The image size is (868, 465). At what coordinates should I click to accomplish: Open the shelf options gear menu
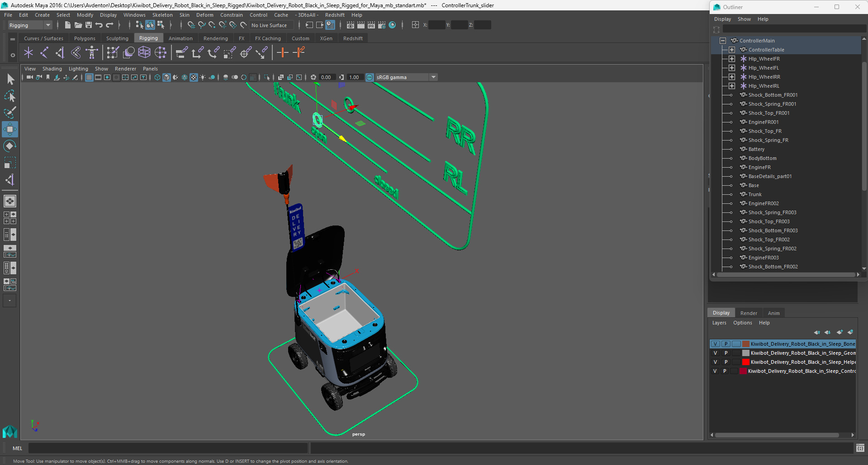pyautogui.click(x=13, y=55)
